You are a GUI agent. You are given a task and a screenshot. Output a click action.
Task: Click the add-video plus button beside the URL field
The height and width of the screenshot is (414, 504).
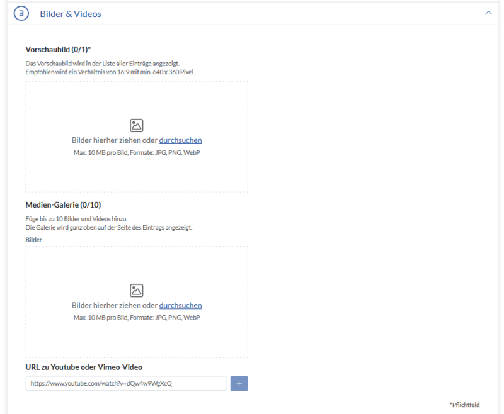(239, 383)
